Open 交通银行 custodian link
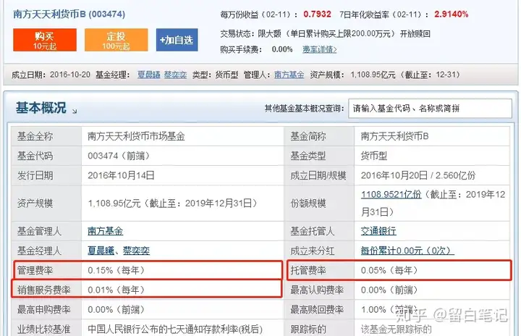Screen dimensions: 521x336 tap(378, 231)
